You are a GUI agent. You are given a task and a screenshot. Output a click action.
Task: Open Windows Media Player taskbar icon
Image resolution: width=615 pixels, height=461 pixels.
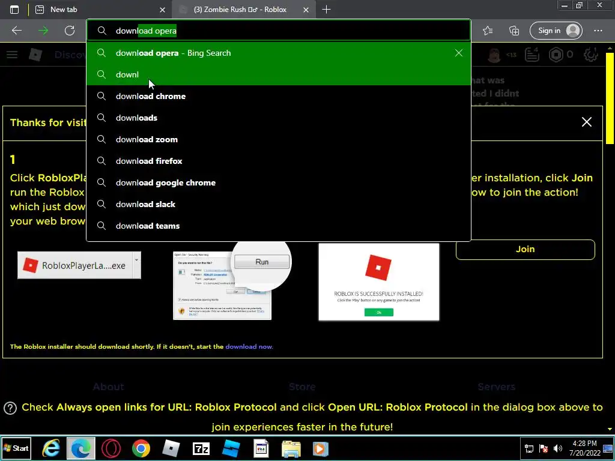click(x=321, y=448)
